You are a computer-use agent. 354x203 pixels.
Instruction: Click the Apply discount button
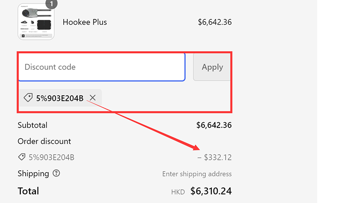tap(212, 67)
